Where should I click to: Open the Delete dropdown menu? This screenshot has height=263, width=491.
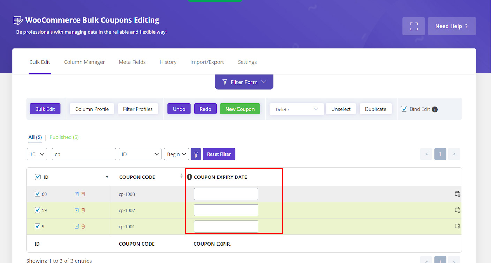(x=296, y=109)
